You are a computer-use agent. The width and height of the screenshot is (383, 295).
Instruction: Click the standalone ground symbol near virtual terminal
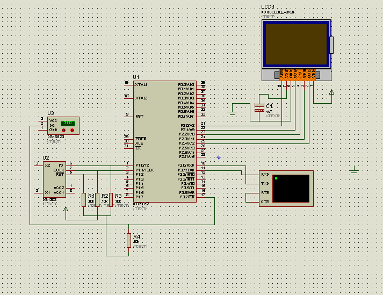(354, 170)
